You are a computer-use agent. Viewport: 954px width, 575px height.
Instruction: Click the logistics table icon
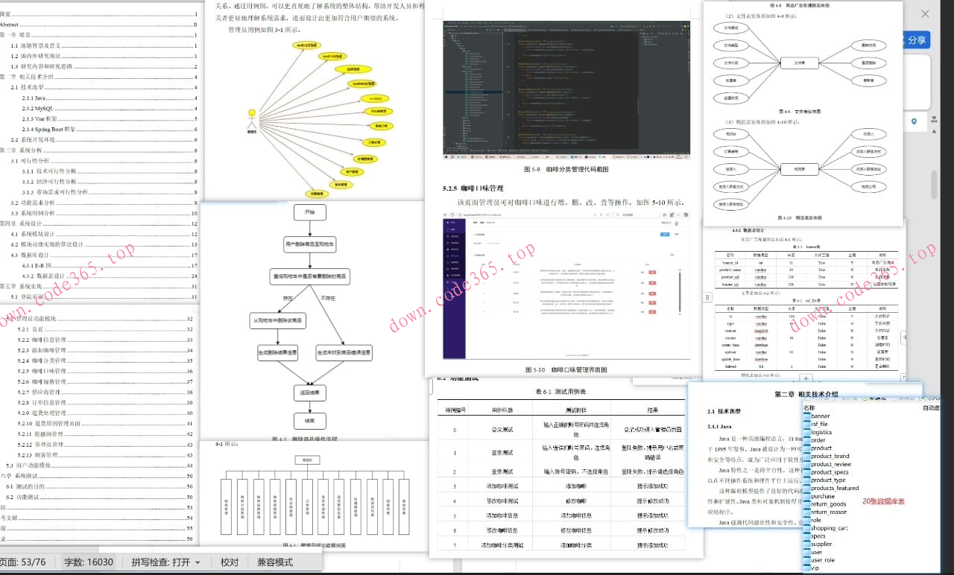point(806,432)
